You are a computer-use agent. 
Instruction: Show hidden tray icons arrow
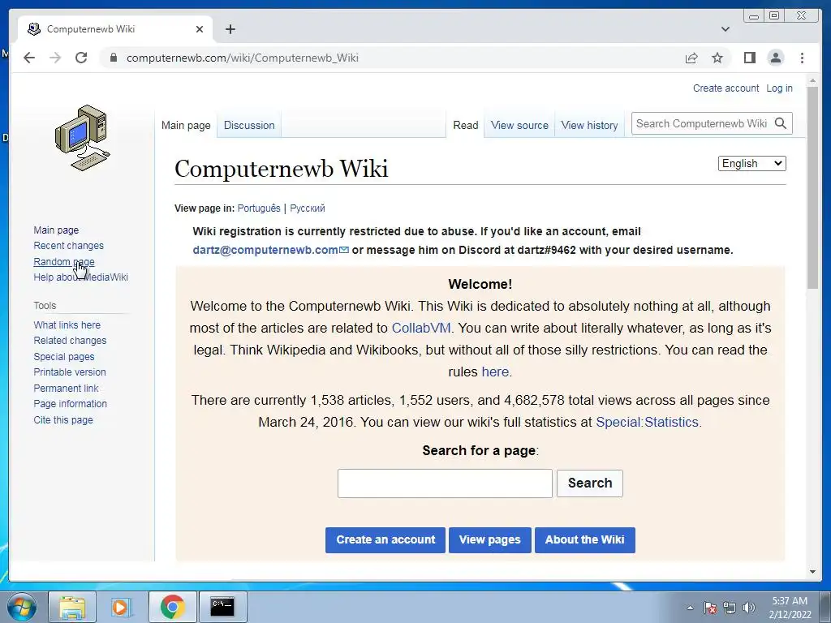[x=690, y=608]
